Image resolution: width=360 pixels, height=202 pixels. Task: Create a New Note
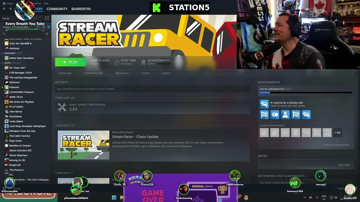pos(344,165)
